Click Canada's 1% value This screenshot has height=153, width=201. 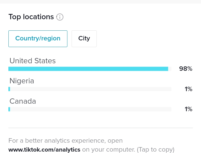[188, 109]
